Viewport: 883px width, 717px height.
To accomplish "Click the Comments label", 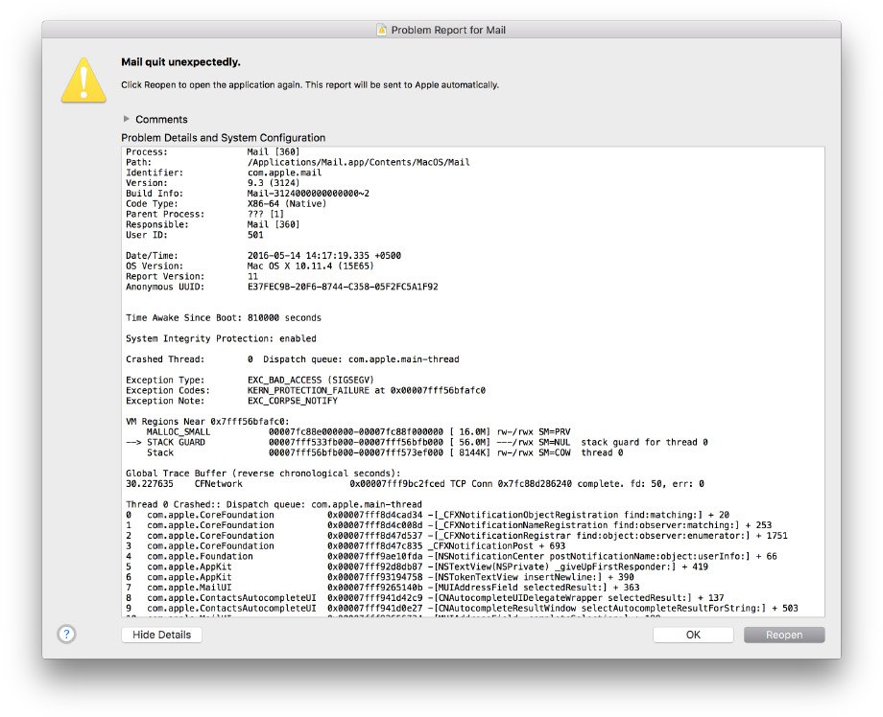I will pyautogui.click(x=161, y=119).
